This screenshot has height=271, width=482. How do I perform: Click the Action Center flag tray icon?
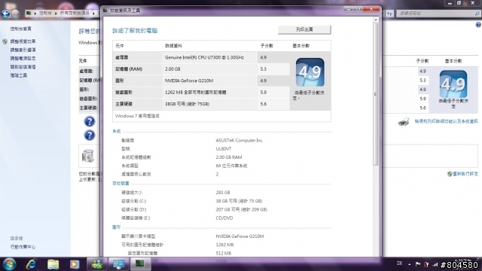click(x=418, y=264)
